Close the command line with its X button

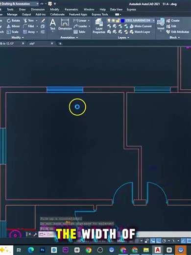(x=30, y=234)
